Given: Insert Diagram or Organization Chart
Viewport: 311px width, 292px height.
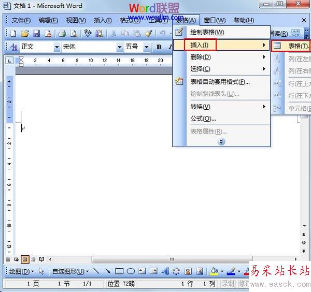Looking at the screenshot, I should point(176,271).
